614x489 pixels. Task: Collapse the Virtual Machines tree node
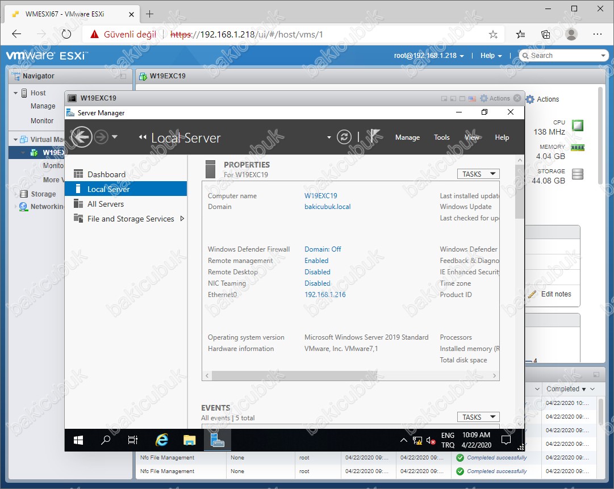pyautogui.click(x=15, y=139)
